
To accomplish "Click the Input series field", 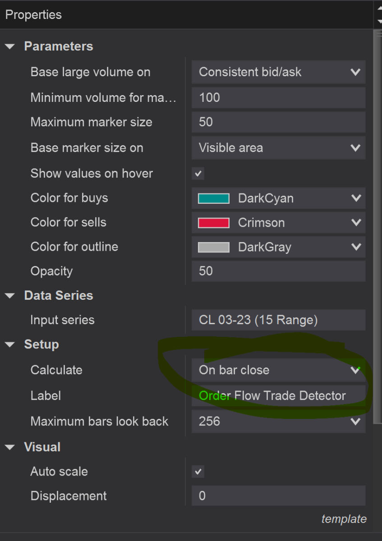I will coord(278,320).
